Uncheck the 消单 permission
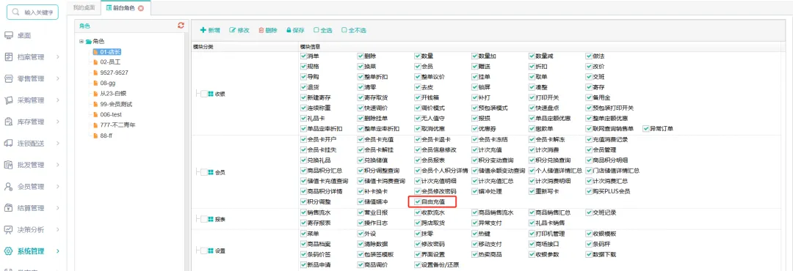The width and height of the screenshot is (793, 271). 303,56
